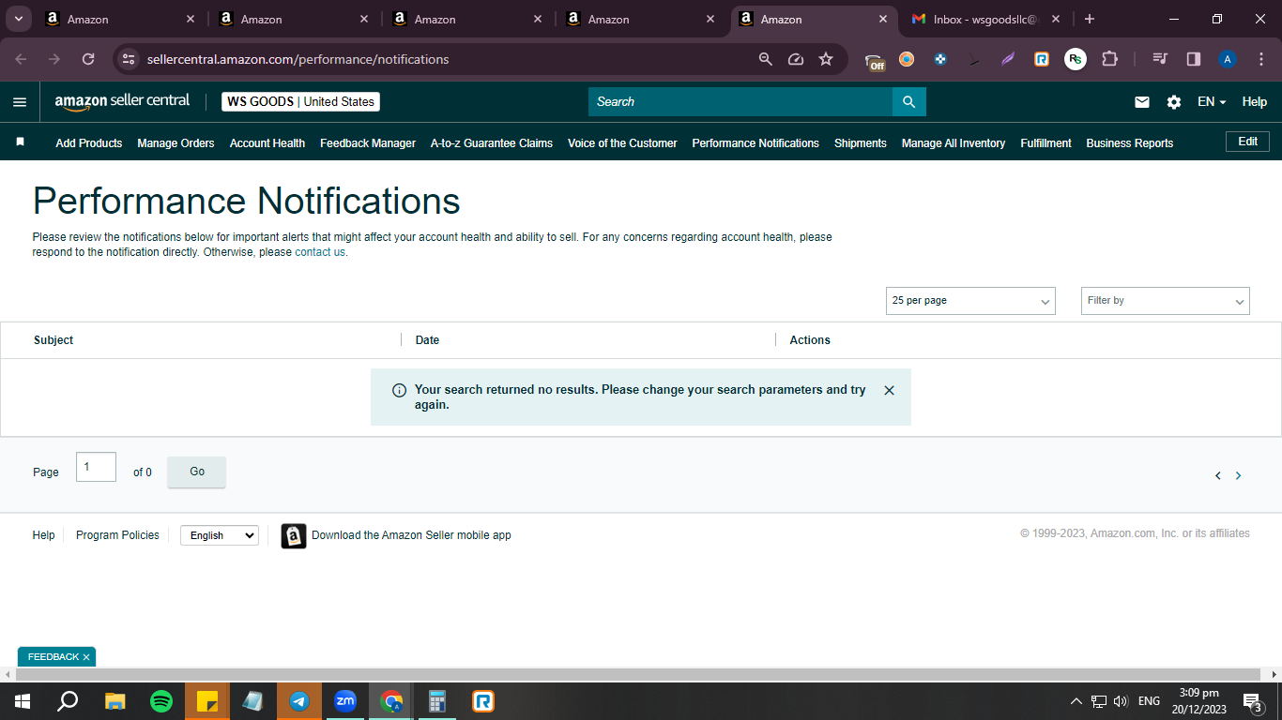
Task: Switch to the Gmail Inbox tab
Action: 985,19
